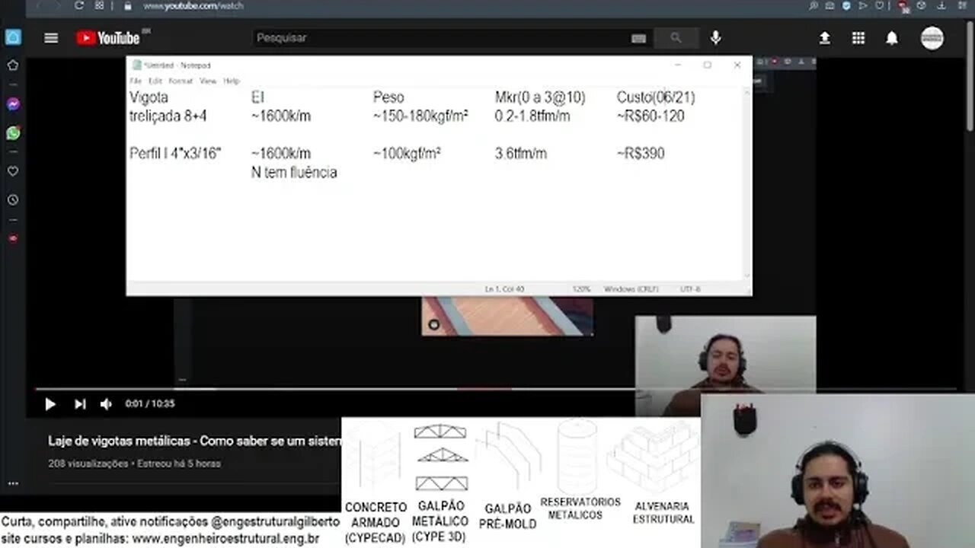Open the YouTube hamburger guide menu

(x=51, y=38)
